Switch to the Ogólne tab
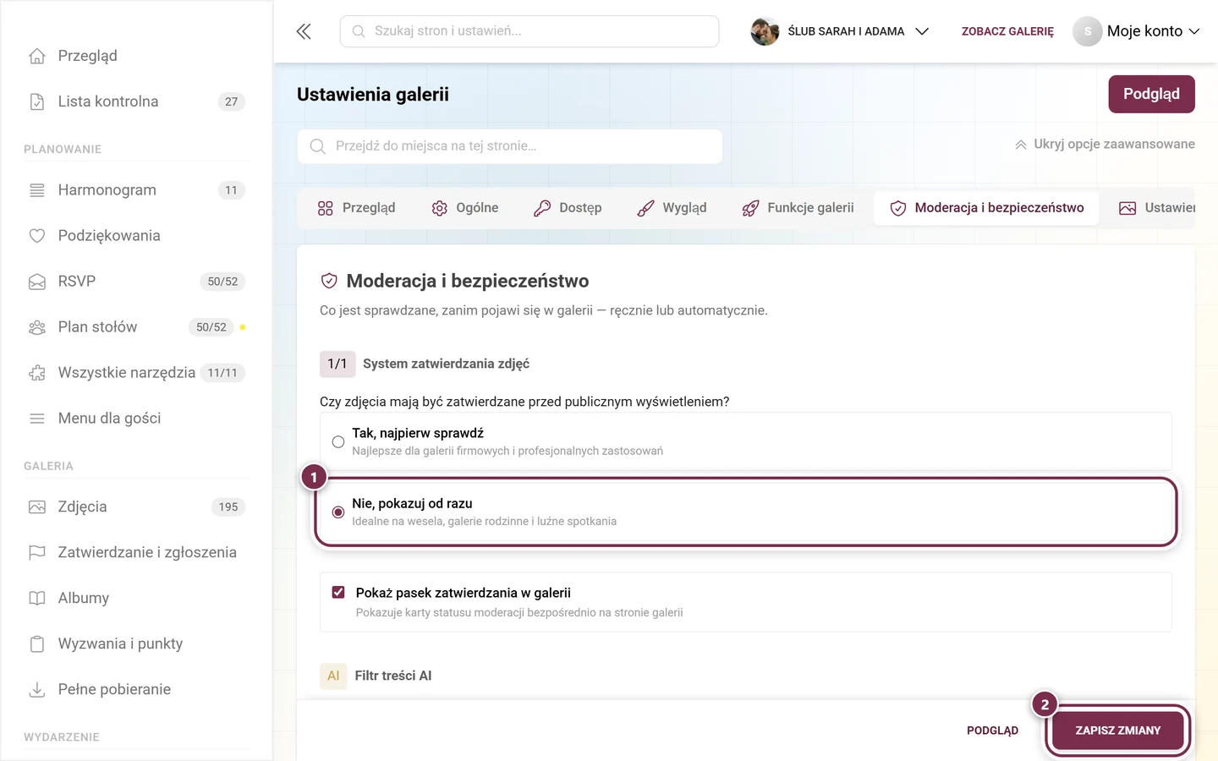Screen dimensions: 1218x761 click(465, 208)
